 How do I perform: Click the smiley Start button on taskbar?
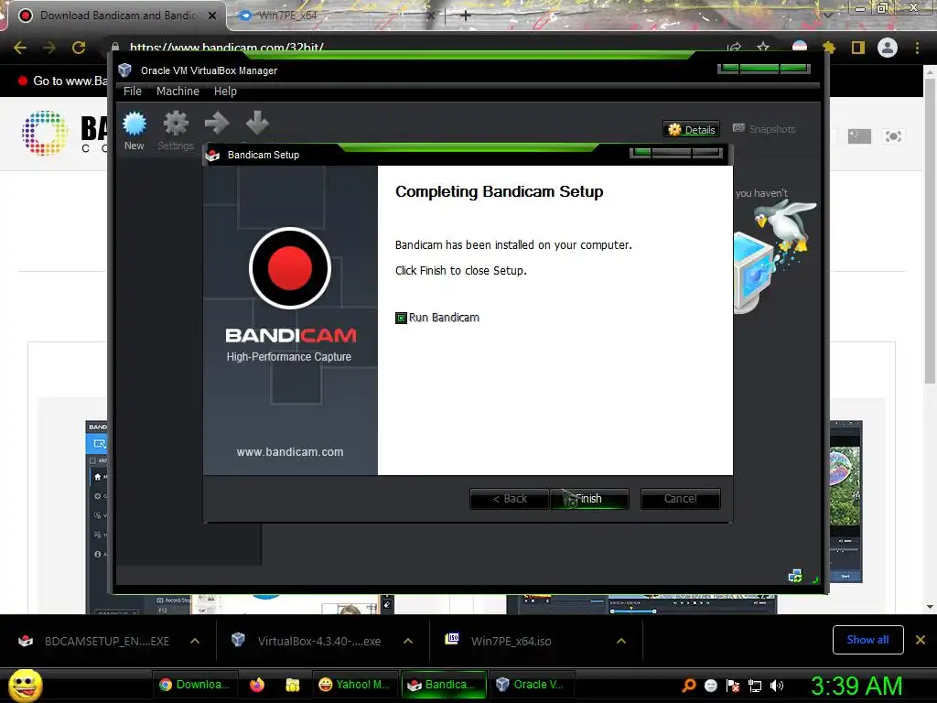tap(25, 685)
